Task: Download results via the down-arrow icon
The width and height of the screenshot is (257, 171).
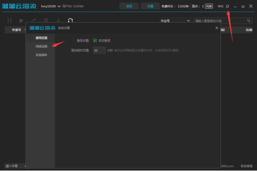Action: (x=58, y=20)
